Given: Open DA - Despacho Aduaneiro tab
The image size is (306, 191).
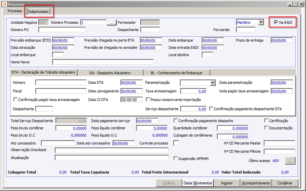Looking at the screenshot, I should [110, 73].
